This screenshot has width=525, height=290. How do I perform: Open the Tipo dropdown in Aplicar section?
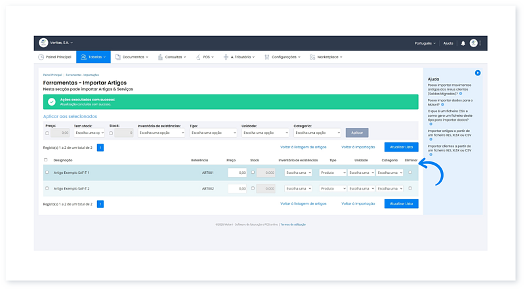coord(213,133)
